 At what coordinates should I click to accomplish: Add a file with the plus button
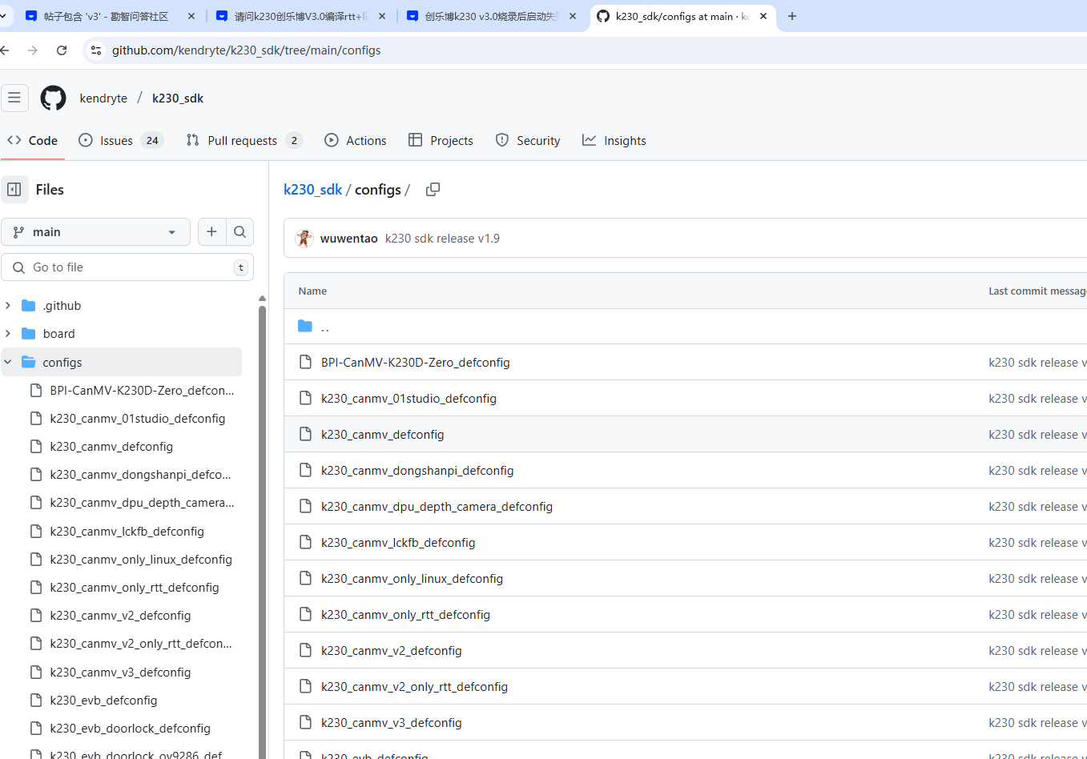[x=211, y=232]
